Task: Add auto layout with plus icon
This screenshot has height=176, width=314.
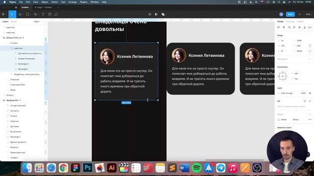Action: point(310,59)
